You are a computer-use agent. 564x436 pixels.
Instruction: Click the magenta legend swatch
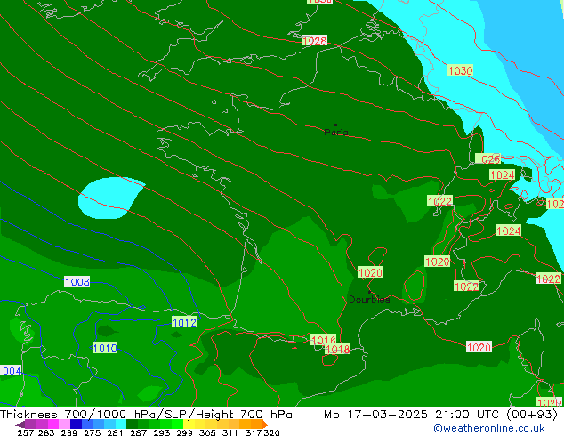click(x=53, y=424)
